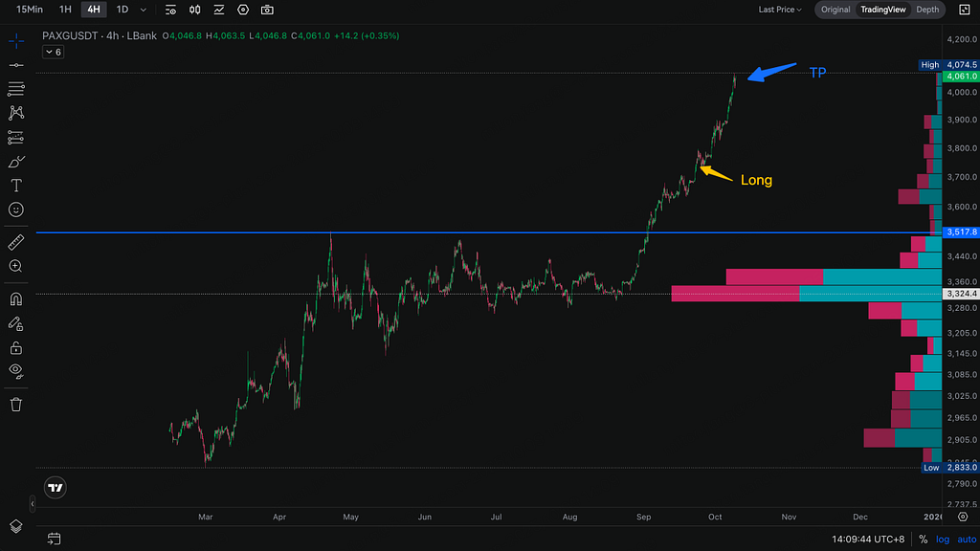
Task: Click the High 4,074.5 price label
Action: pos(948,64)
